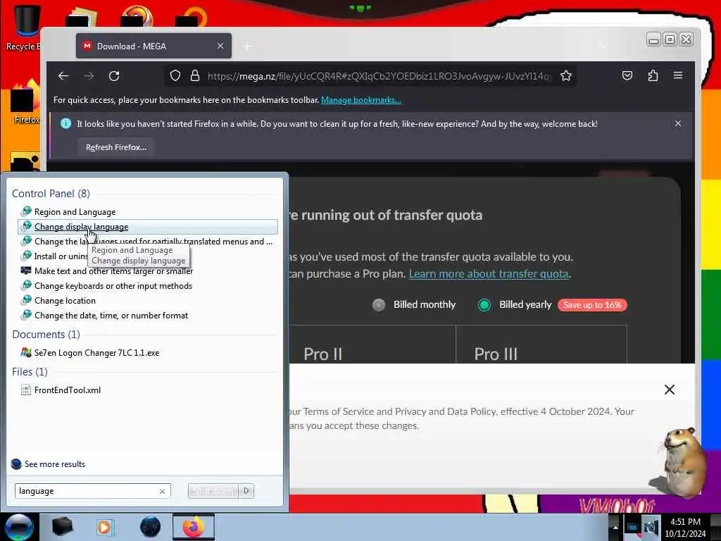Close the Terms of Service notice

pyautogui.click(x=670, y=390)
